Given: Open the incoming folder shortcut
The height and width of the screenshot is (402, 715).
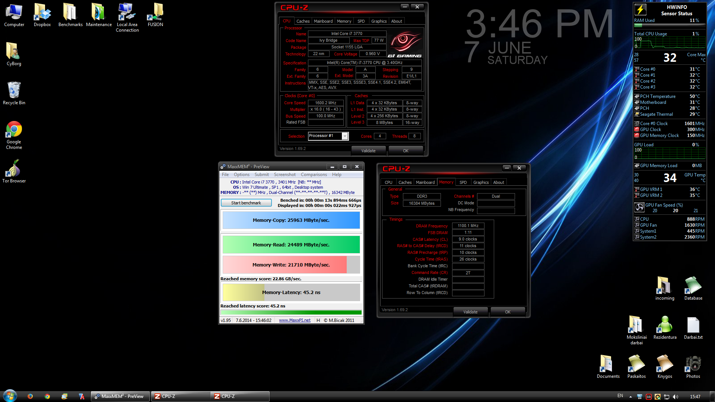Looking at the screenshot, I should click(x=665, y=288).
